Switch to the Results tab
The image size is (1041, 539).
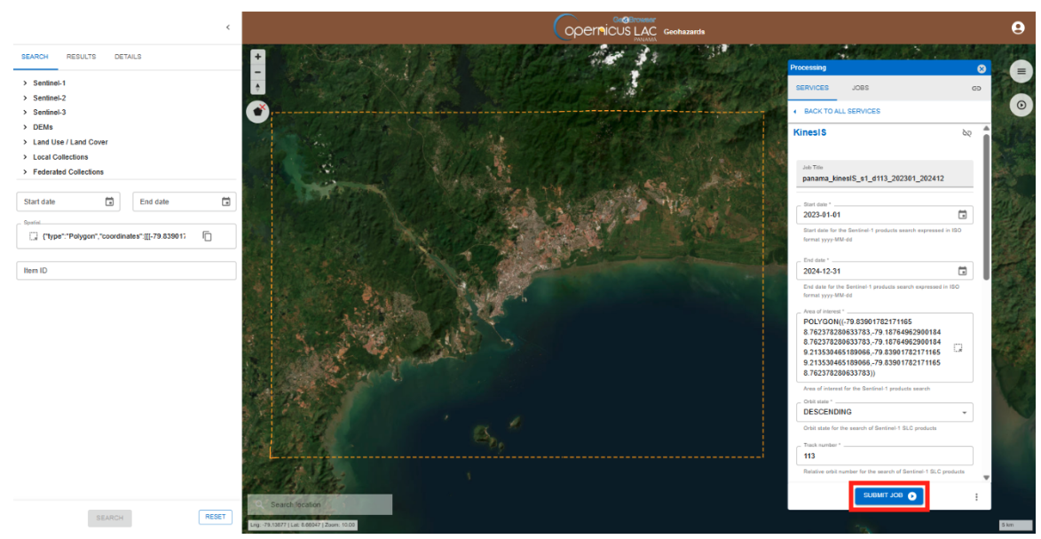click(x=81, y=57)
